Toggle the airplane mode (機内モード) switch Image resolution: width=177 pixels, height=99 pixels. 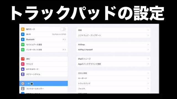63,29
